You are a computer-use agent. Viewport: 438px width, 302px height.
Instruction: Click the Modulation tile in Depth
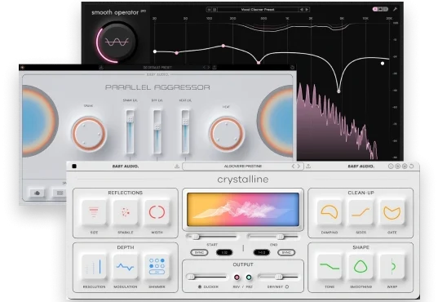pos(126,266)
